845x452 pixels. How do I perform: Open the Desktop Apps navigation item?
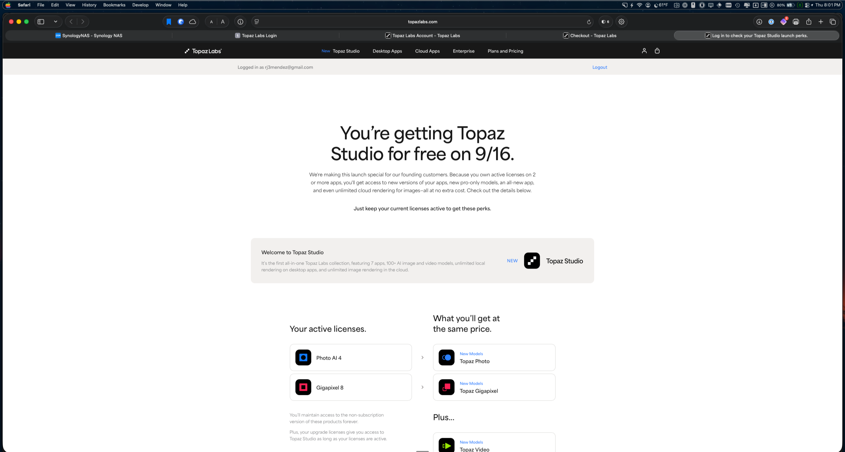pyautogui.click(x=387, y=51)
